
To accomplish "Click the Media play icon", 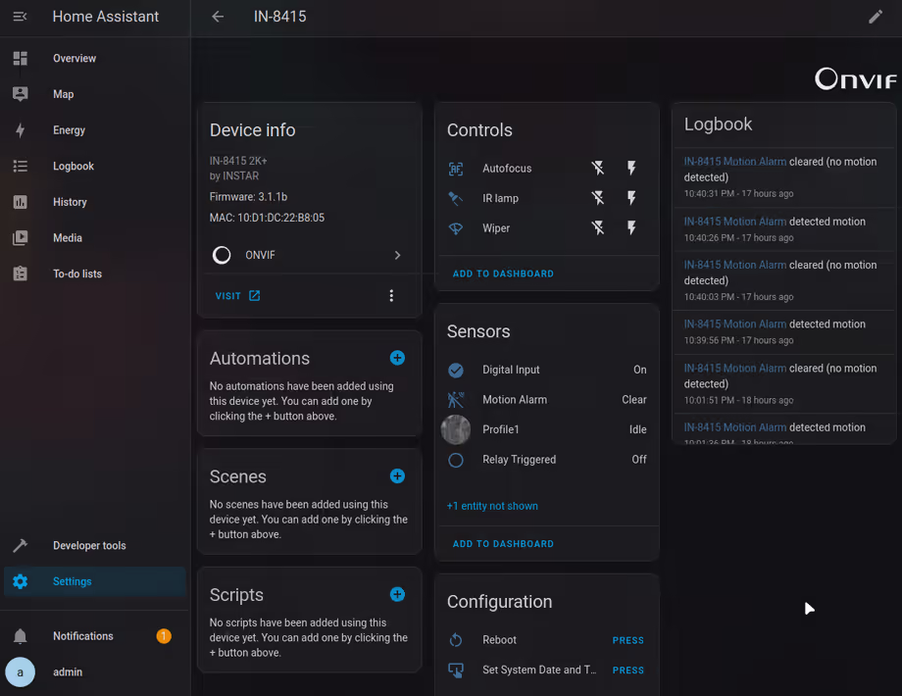I will coord(21,238).
